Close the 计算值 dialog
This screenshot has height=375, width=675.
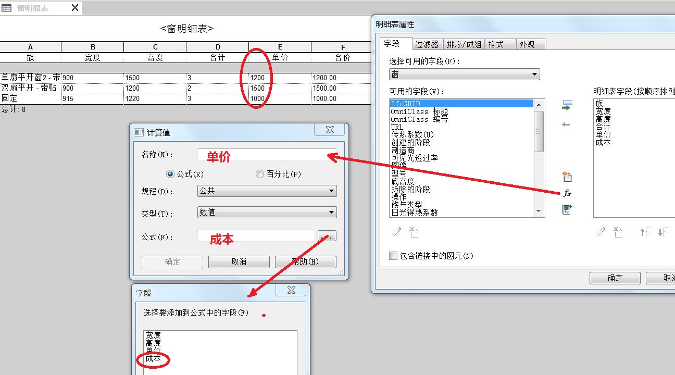click(x=330, y=130)
